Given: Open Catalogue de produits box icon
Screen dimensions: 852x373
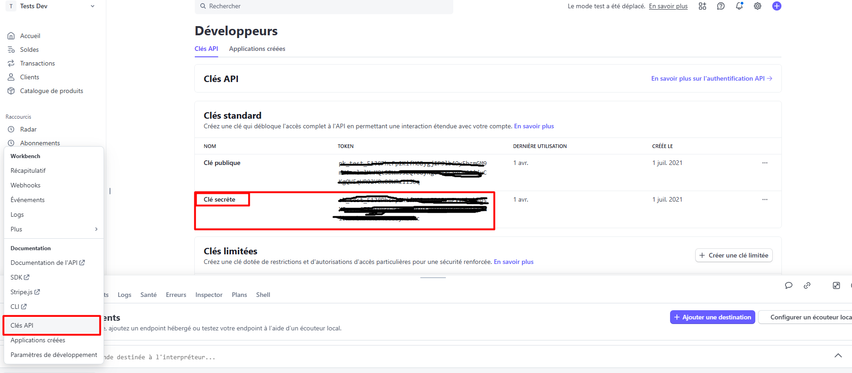Looking at the screenshot, I should click(x=11, y=91).
